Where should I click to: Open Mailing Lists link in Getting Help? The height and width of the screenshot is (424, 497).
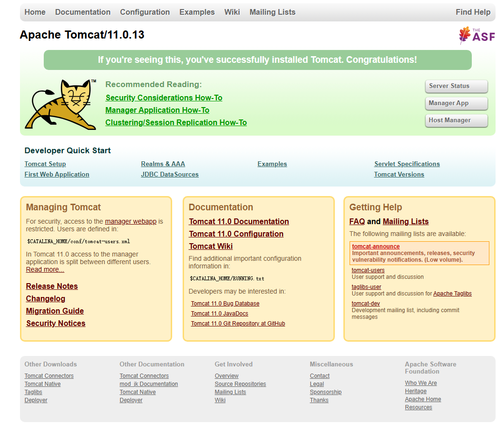pyautogui.click(x=406, y=221)
